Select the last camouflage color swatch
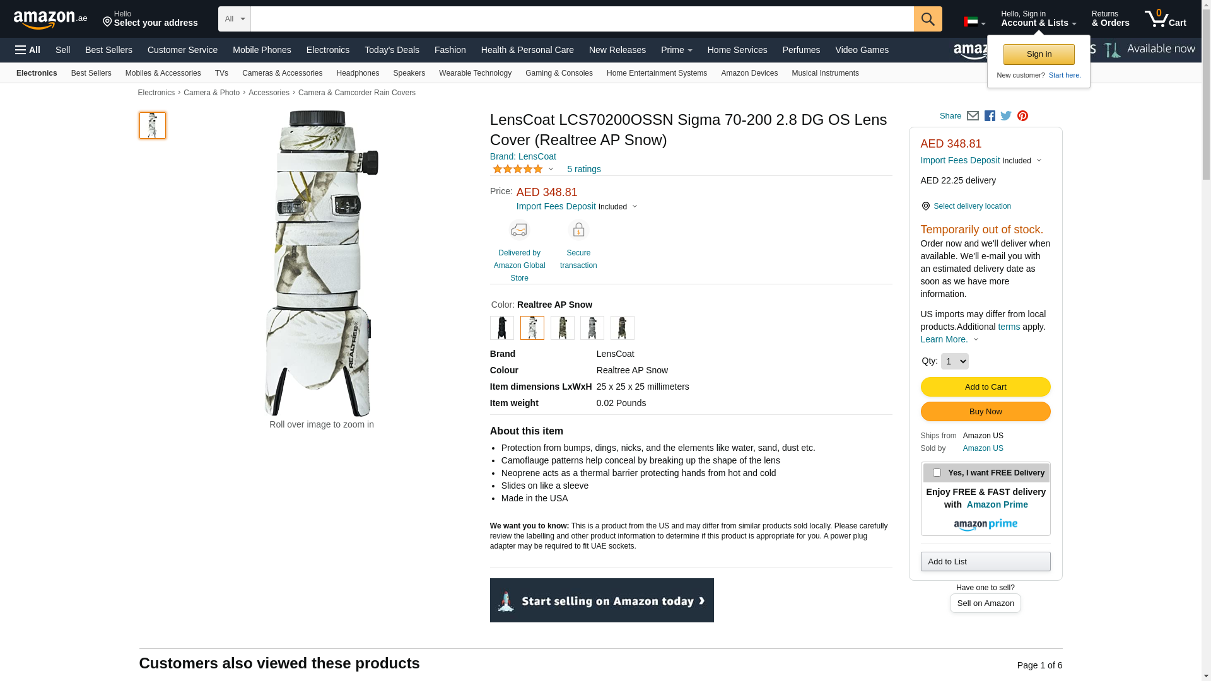The image size is (1211, 681). pos(623,328)
